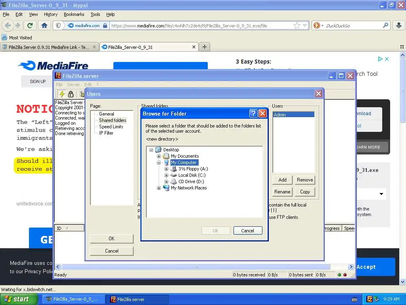This screenshot has height=305, width=406.
Task: Open the Most Visited bookmarks folder
Action: pyautogui.click(x=17, y=38)
